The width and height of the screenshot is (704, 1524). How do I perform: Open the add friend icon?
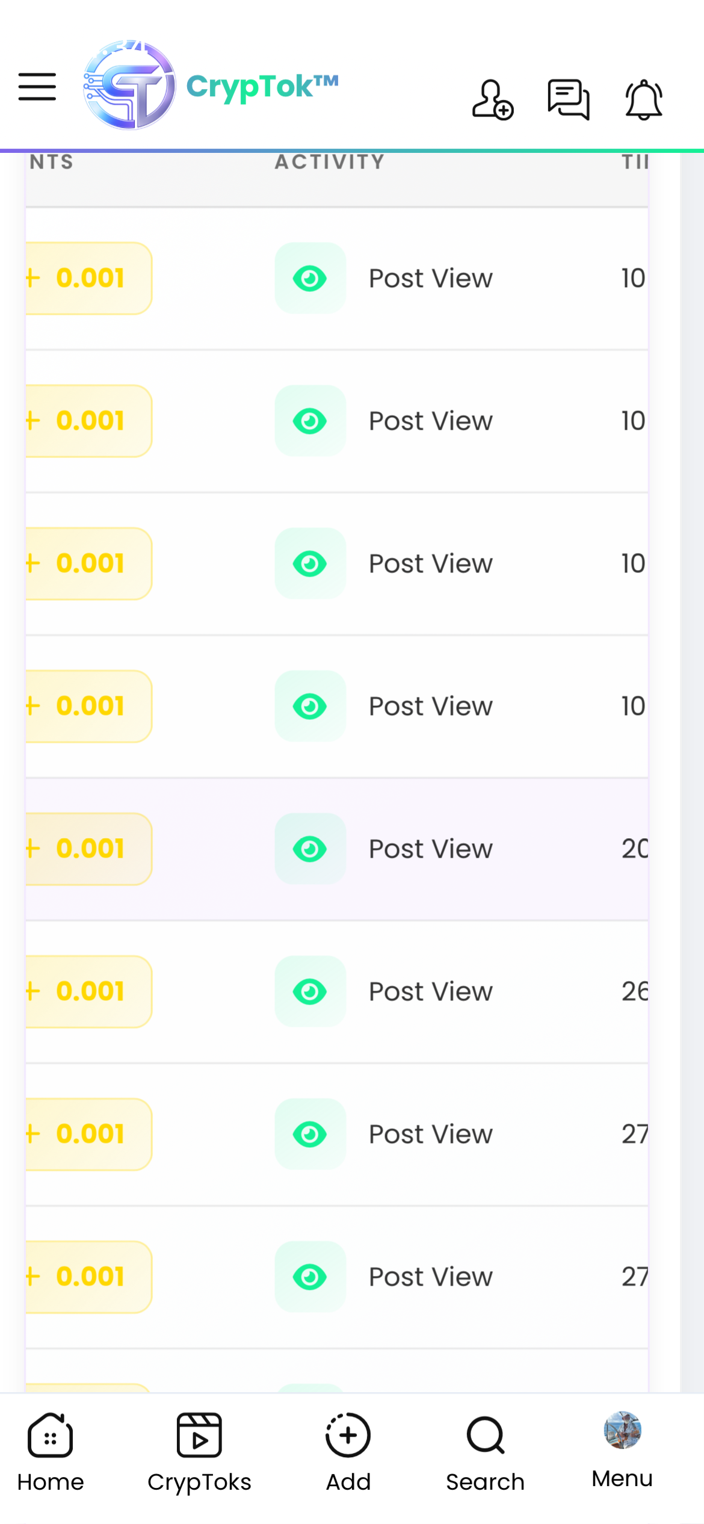[x=492, y=100]
